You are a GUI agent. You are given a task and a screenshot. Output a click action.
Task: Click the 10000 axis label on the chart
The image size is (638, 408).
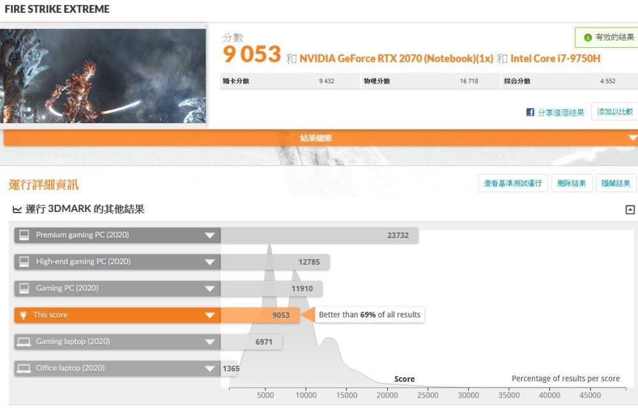[x=306, y=395]
